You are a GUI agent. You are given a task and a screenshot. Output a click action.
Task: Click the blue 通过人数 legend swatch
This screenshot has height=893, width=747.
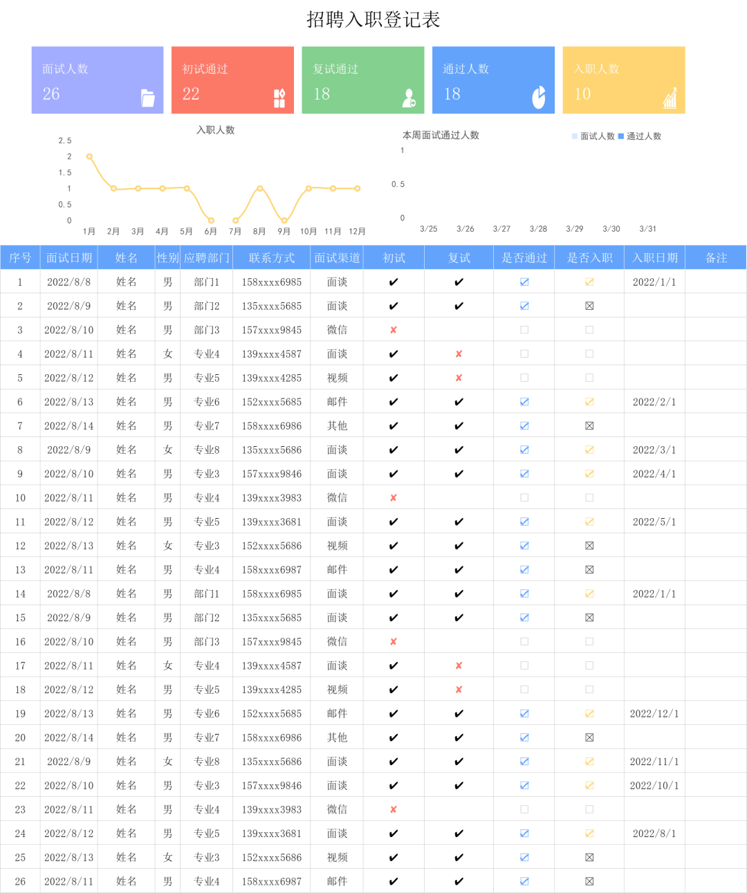pos(621,136)
